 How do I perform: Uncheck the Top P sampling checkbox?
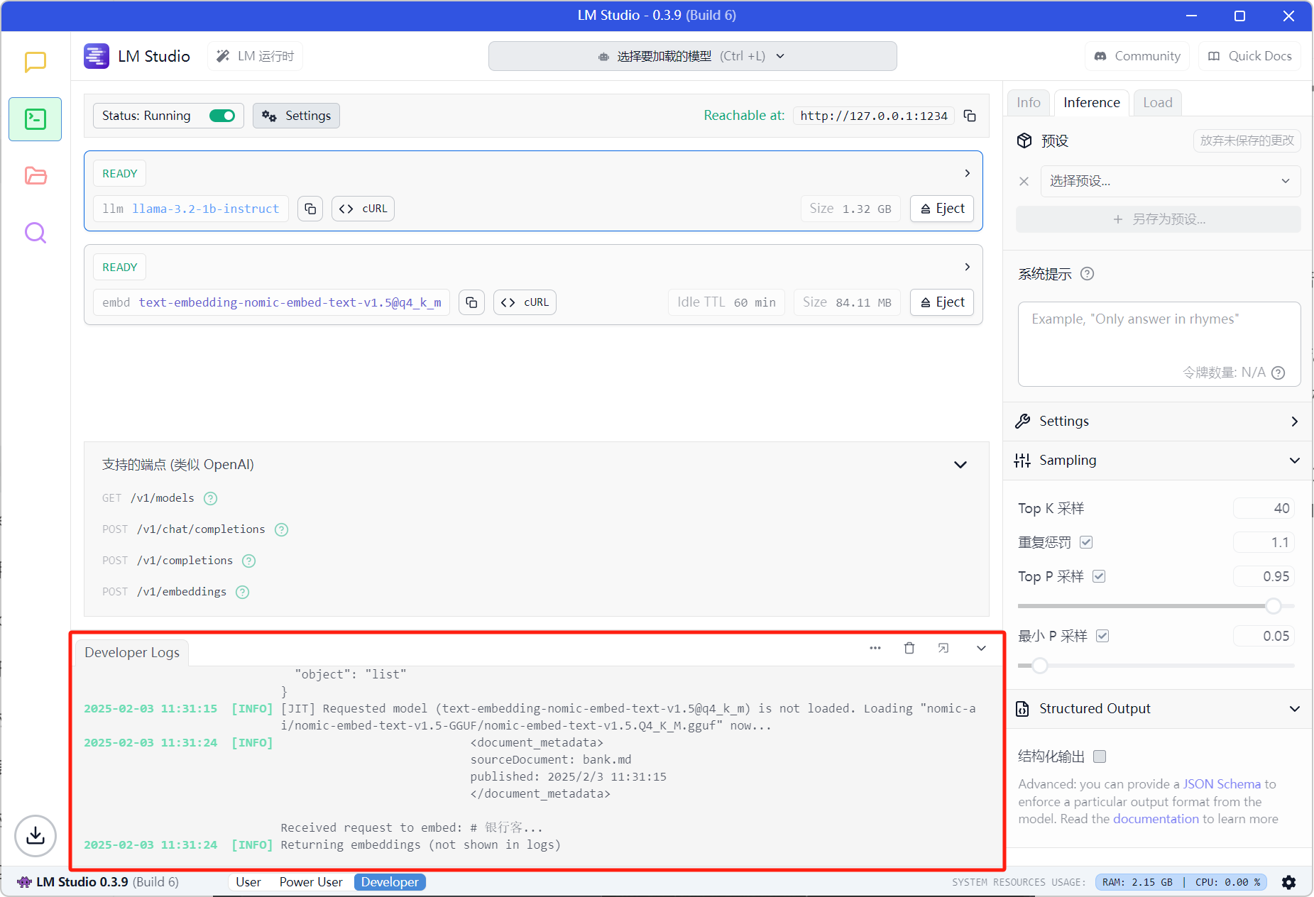1099,576
